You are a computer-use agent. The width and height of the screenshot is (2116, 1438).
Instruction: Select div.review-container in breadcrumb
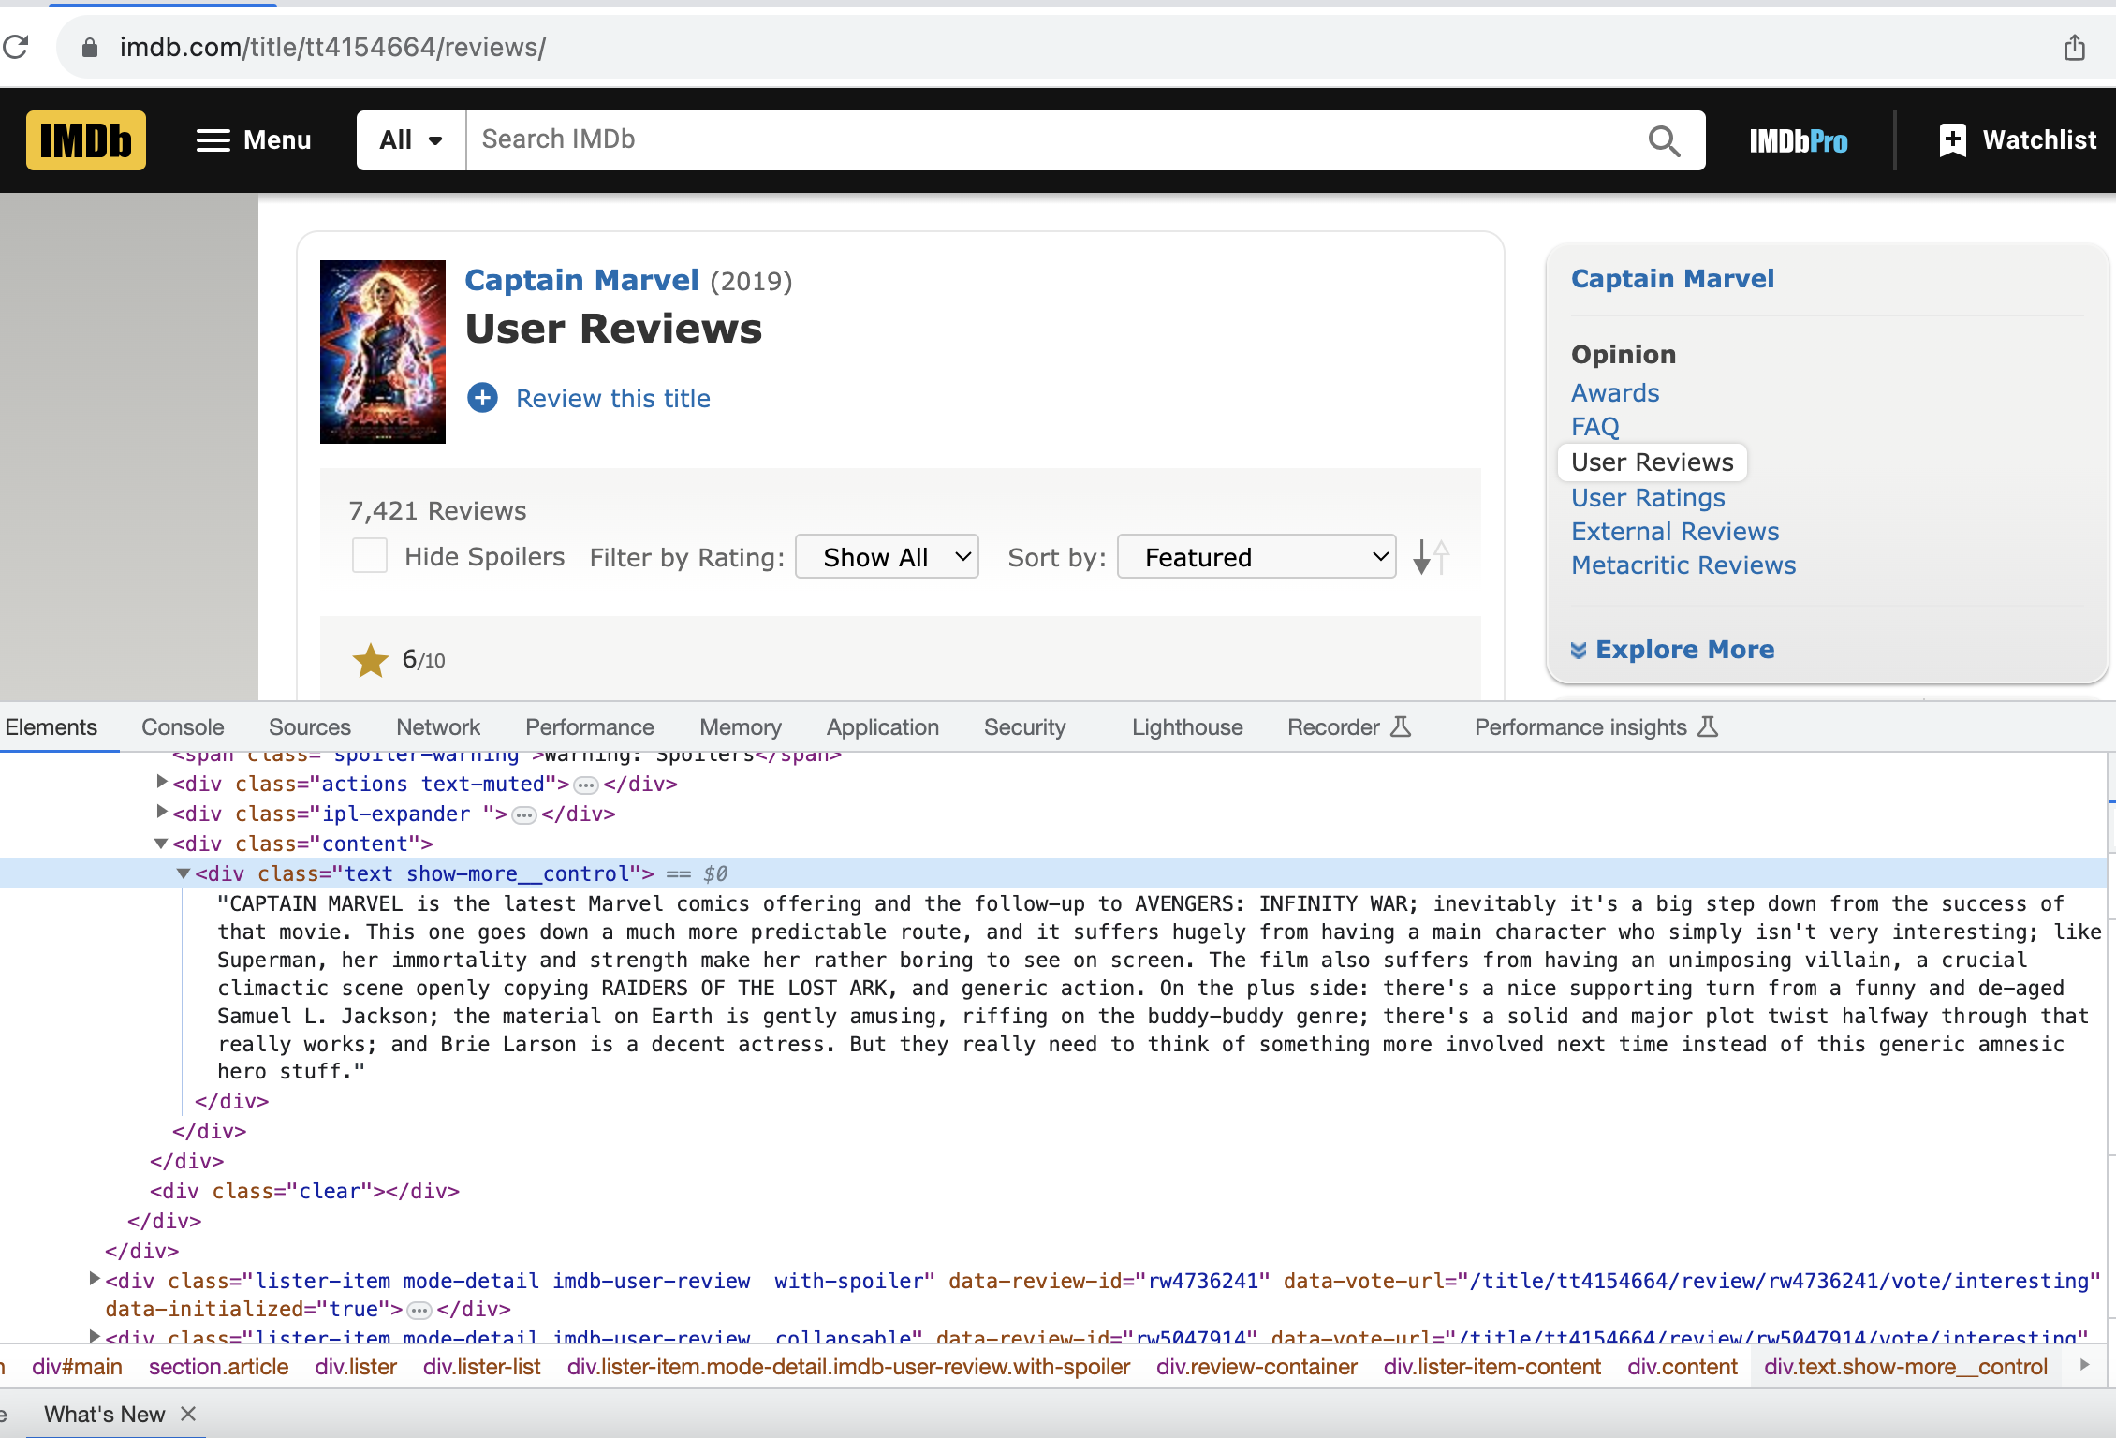[x=1256, y=1367]
